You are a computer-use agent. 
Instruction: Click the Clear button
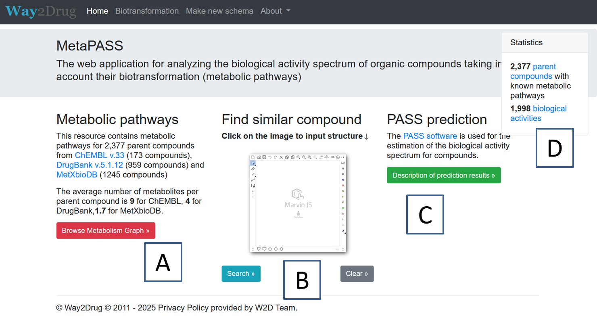tap(357, 274)
